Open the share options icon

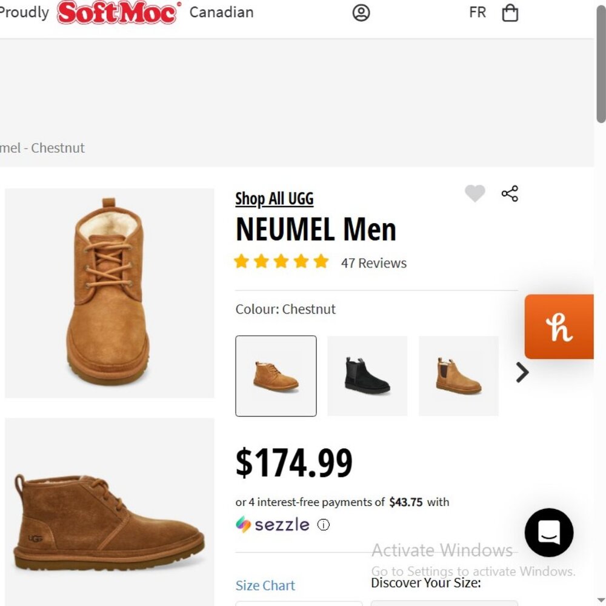pyautogui.click(x=510, y=193)
